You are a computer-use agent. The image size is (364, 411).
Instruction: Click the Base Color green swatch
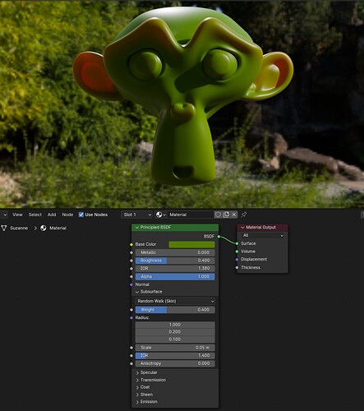(191, 244)
